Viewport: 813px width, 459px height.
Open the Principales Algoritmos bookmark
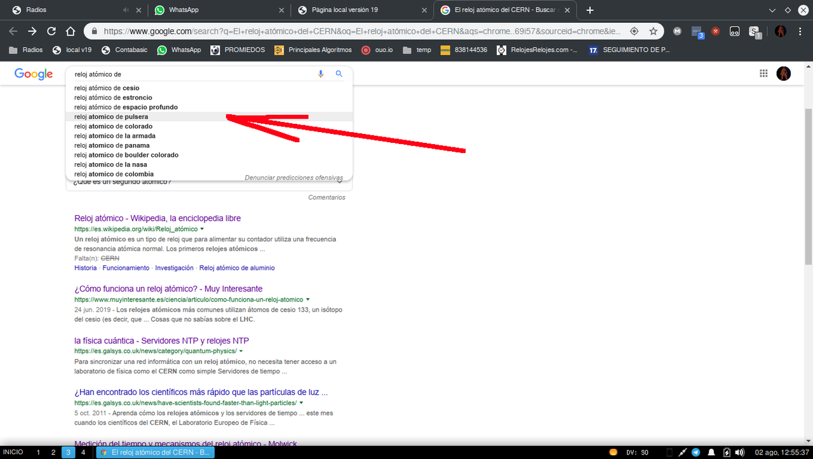313,50
